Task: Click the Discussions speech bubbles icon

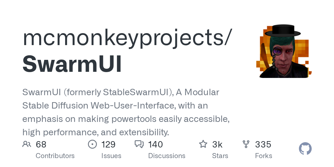Action: [x=139, y=144]
